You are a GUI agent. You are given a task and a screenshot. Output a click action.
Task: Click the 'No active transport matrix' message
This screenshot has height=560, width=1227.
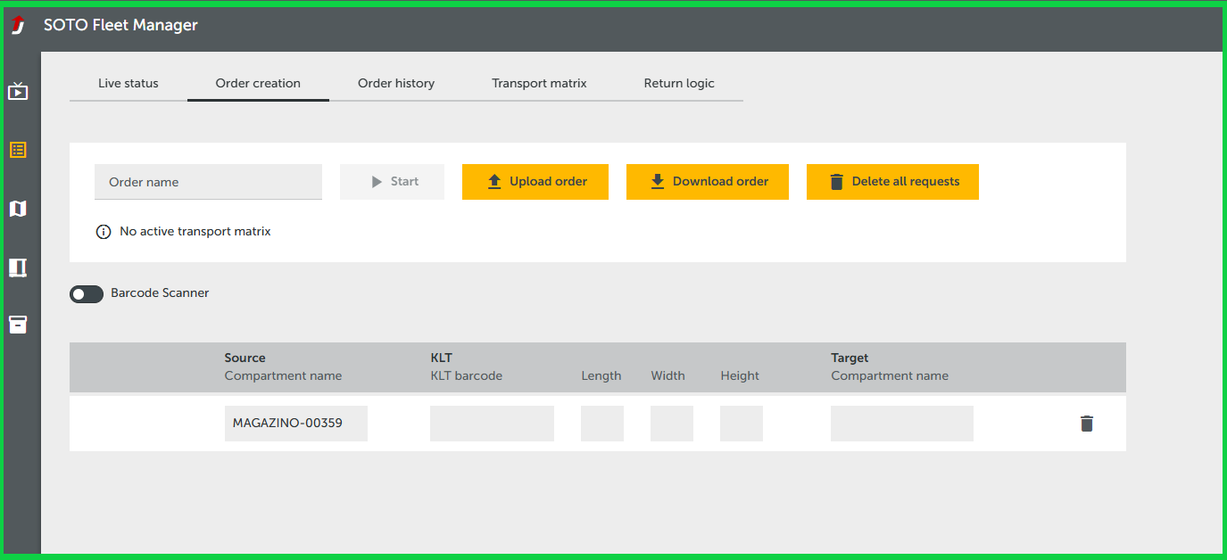click(x=195, y=232)
